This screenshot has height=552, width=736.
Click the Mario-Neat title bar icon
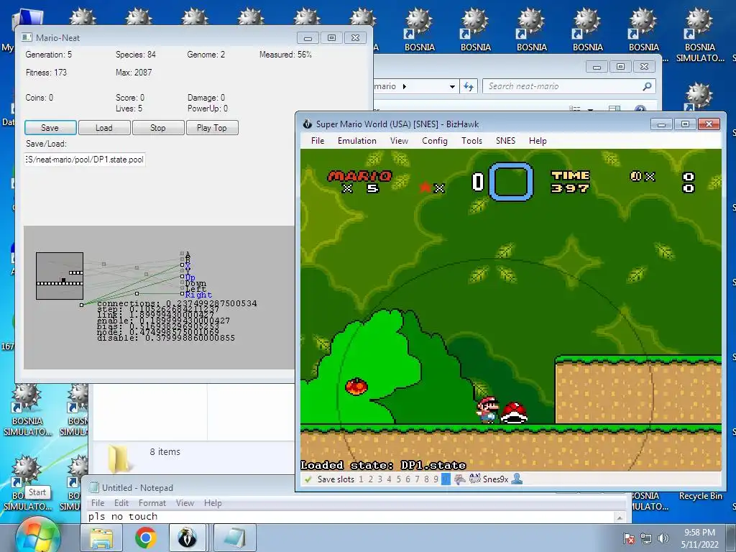pyautogui.click(x=27, y=37)
